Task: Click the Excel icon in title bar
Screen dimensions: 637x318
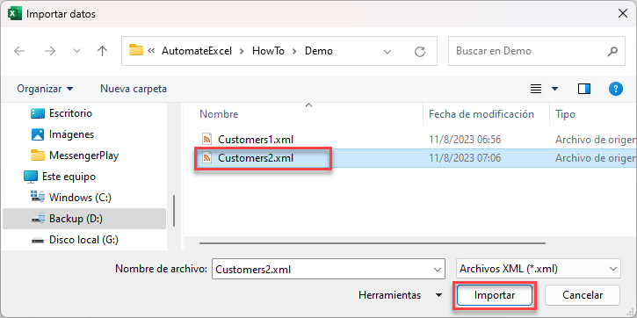Action: 14,13
